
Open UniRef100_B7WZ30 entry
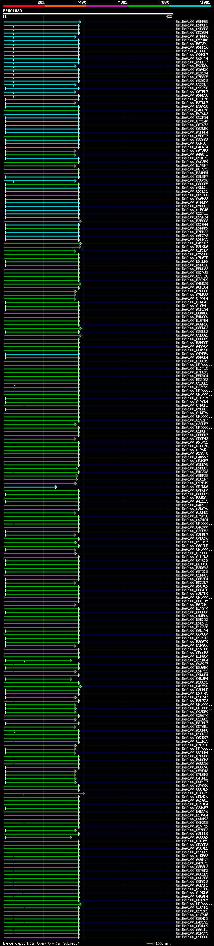click(192, 745)
